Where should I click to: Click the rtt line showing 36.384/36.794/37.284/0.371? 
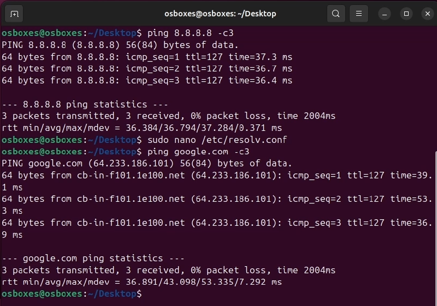[141, 128]
